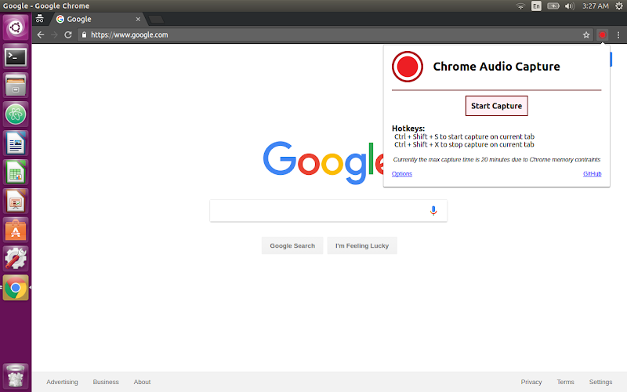Open the Wi-Fi network indicator
This screenshot has height=392, width=627.
pyautogui.click(x=520, y=6)
